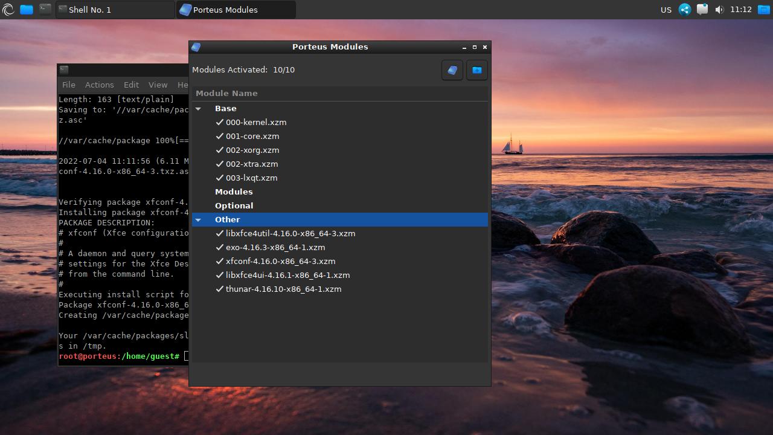Open the 11:12 clock in the panel

740,10
